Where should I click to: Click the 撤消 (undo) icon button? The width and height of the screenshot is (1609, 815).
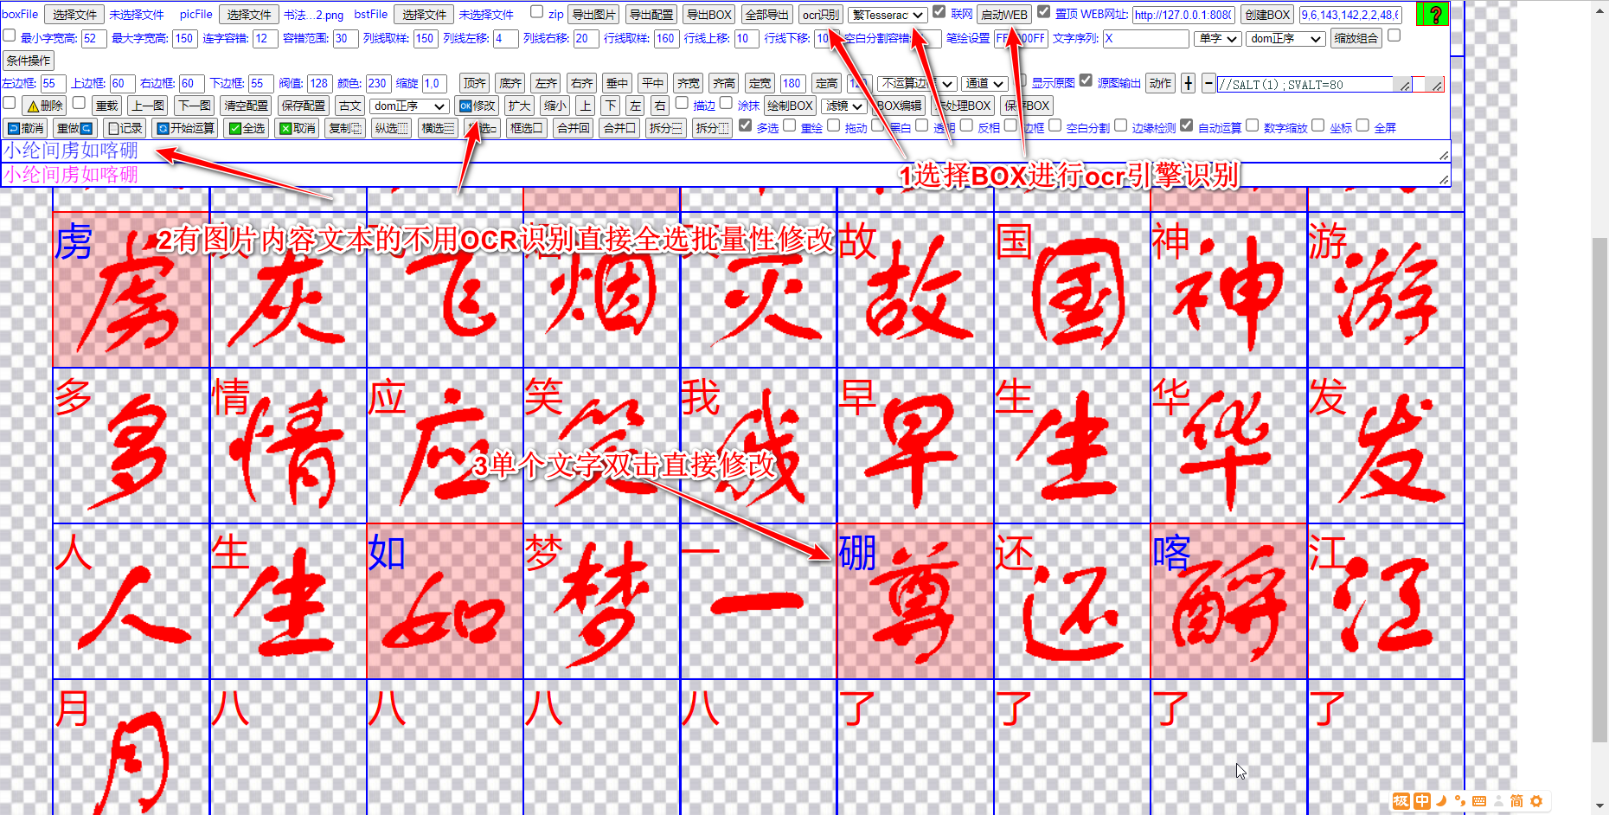point(26,127)
